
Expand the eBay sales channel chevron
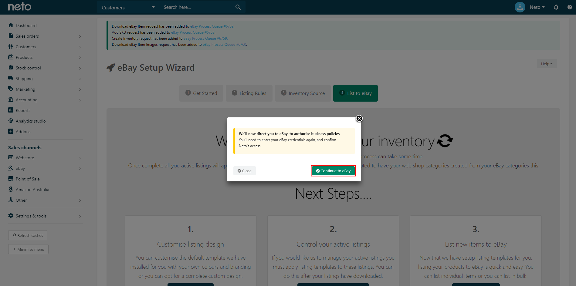pos(80,169)
